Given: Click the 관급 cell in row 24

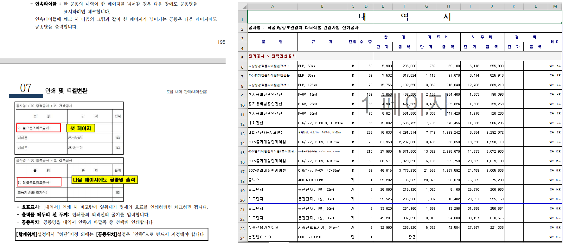Looking at the screenshot, I should pyautogui.click(x=405, y=237).
